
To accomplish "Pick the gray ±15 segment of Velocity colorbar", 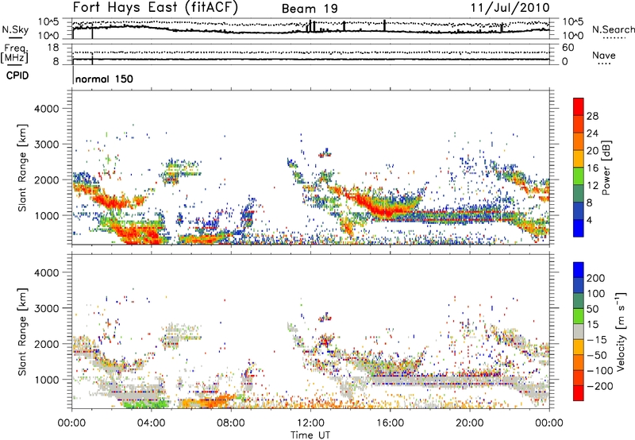I will [x=579, y=331].
